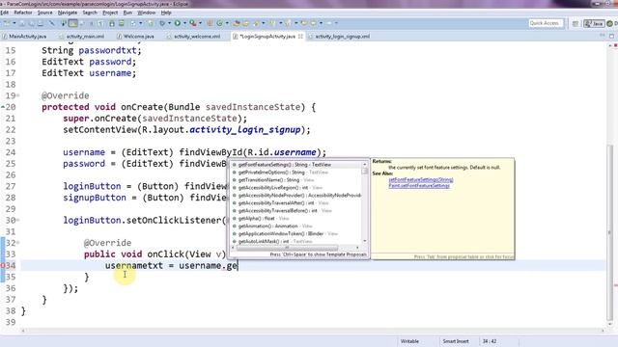Select getTransitionName() proposal
The image size is (618, 347).
[296, 180]
